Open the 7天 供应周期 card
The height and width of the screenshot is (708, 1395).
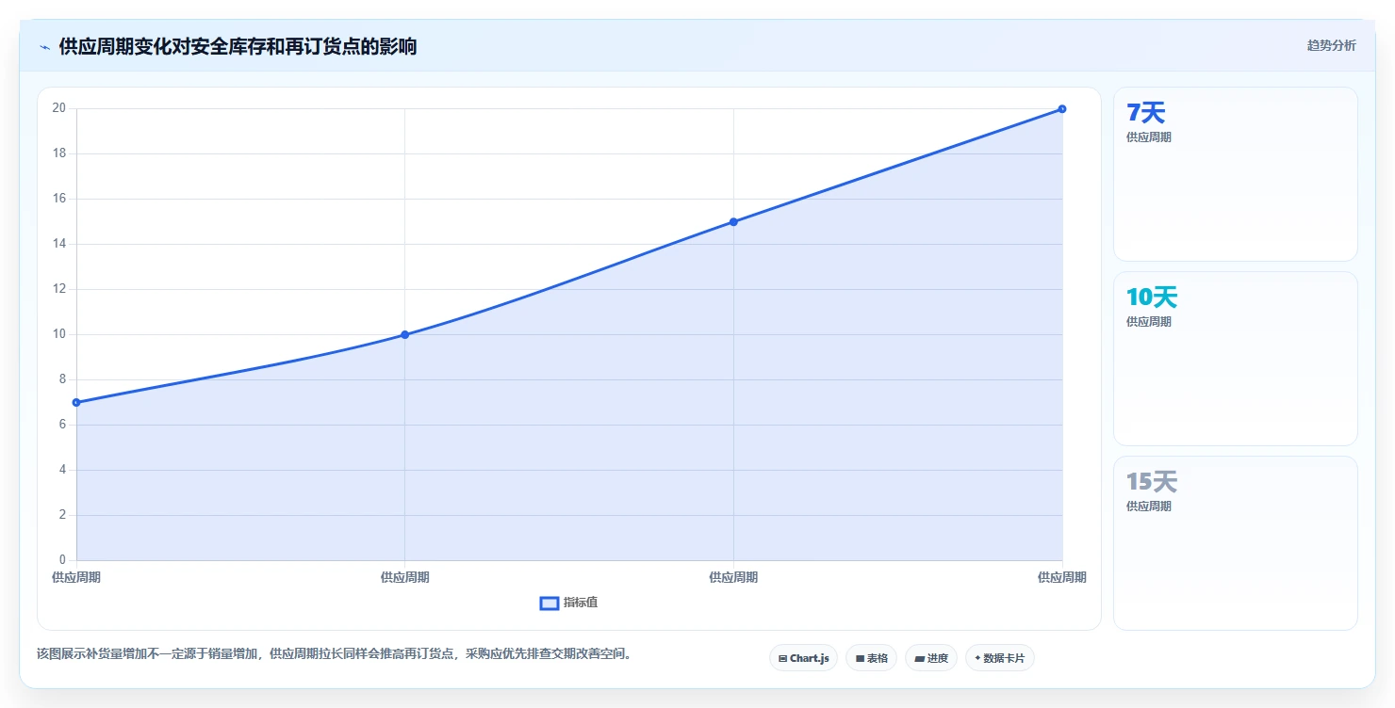1236,174
